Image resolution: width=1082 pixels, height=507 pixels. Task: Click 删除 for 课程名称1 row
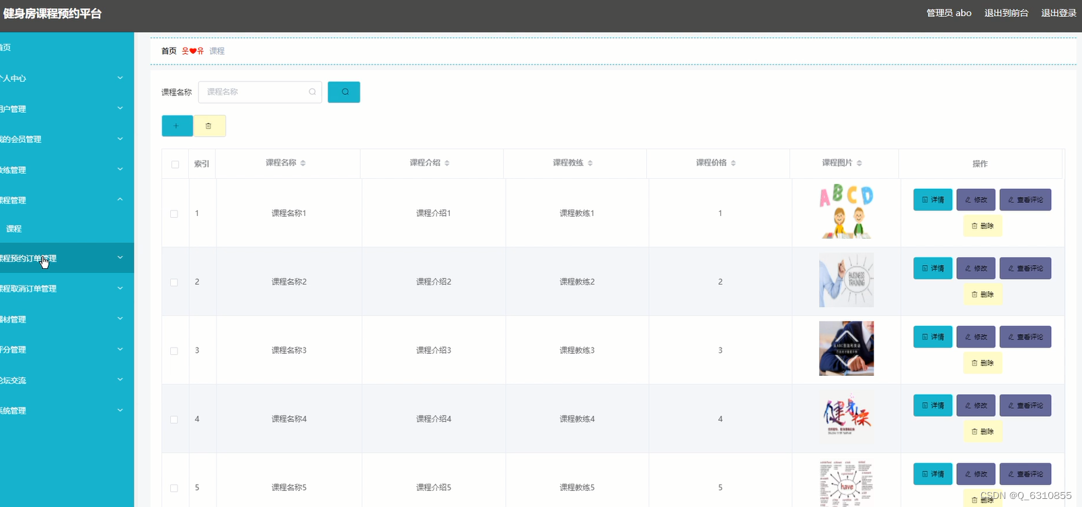[x=982, y=226]
